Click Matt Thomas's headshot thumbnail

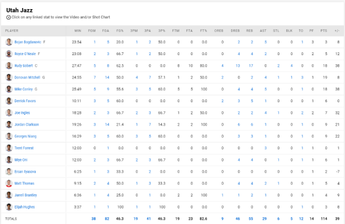coord(9,183)
